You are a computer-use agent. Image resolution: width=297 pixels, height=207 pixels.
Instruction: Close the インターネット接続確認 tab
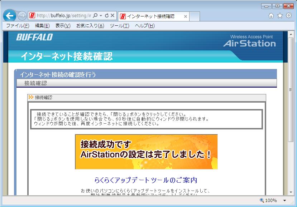[x=186, y=16]
